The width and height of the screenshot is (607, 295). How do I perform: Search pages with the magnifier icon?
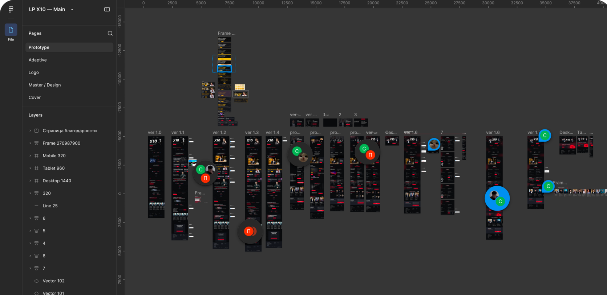pyautogui.click(x=110, y=33)
